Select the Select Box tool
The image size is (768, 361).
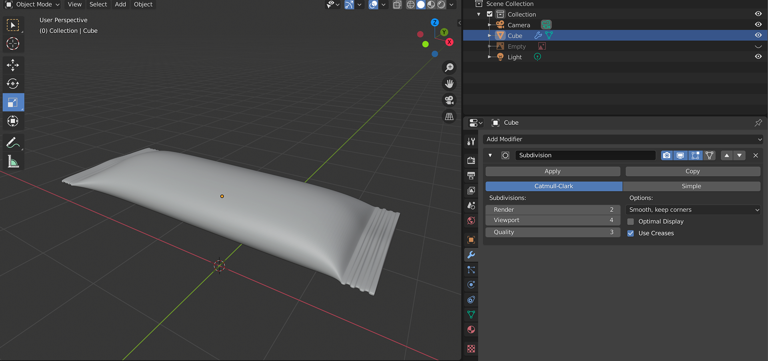pos(13,25)
